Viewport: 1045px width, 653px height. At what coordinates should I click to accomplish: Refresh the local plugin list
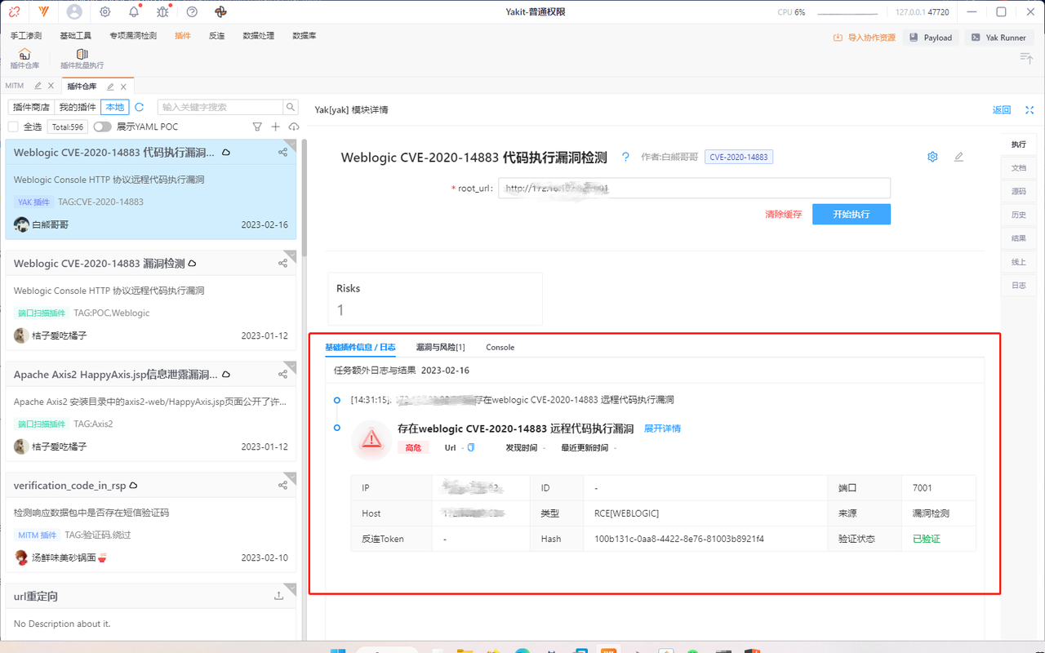pos(140,107)
